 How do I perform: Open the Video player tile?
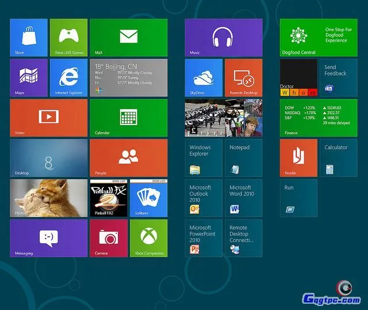click(48, 118)
